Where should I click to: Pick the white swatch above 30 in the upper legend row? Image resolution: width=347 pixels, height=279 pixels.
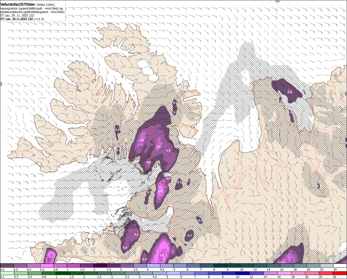[x=340, y=265]
